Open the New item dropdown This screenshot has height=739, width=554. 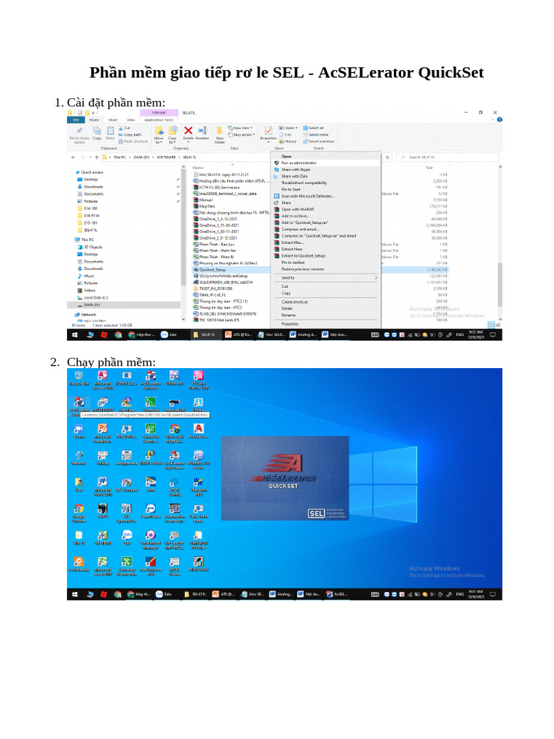tap(239, 128)
